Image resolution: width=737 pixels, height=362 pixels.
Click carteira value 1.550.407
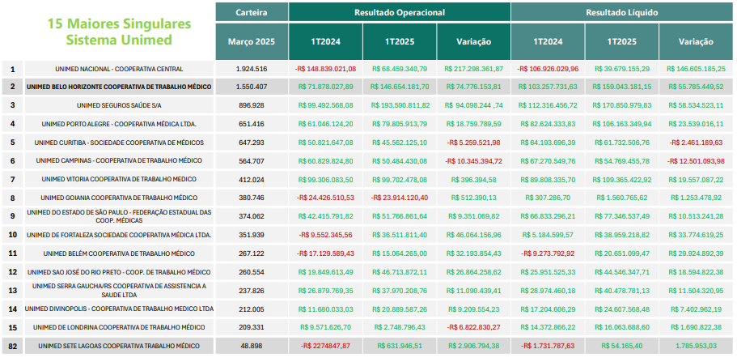pyautogui.click(x=252, y=87)
